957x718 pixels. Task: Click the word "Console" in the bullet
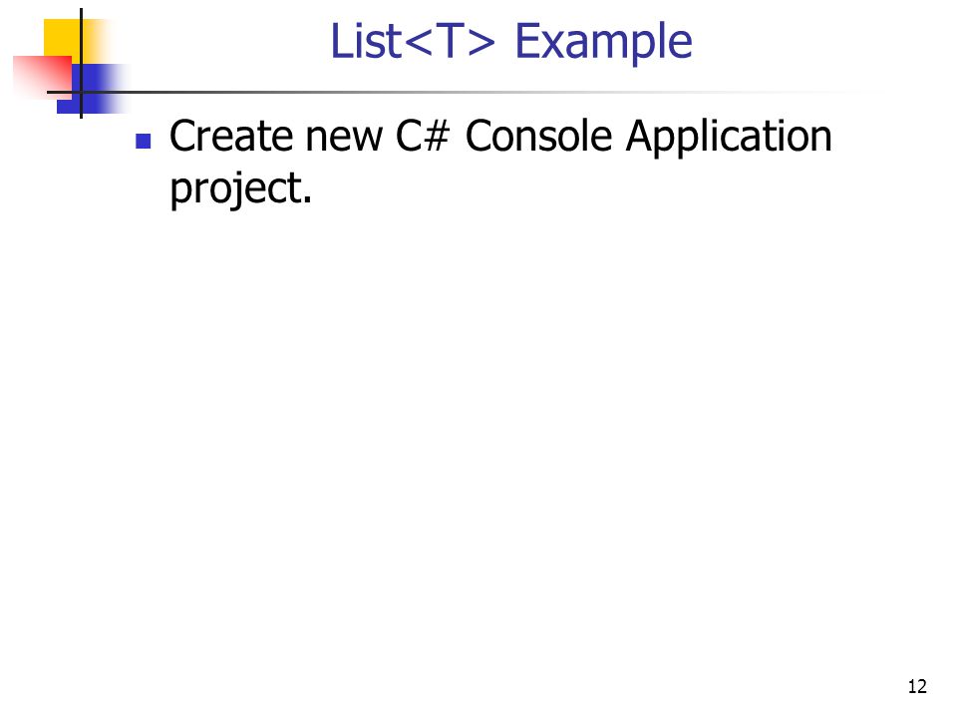tap(539, 136)
